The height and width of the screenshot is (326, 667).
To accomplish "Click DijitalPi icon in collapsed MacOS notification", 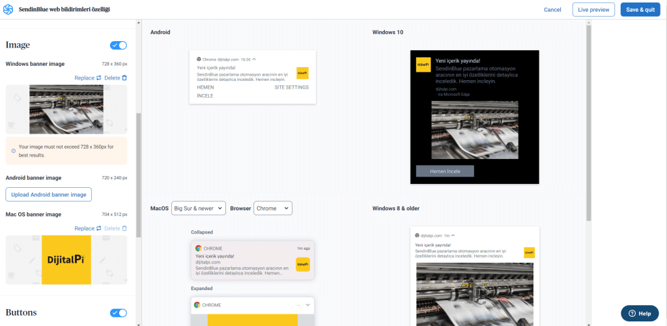I will (x=303, y=264).
